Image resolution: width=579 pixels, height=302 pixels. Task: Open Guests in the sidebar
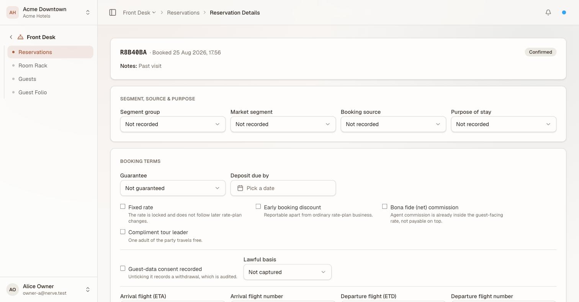click(50, 79)
